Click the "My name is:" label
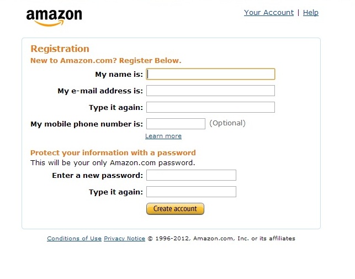This screenshot has width=355, height=279. [x=119, y=75]
